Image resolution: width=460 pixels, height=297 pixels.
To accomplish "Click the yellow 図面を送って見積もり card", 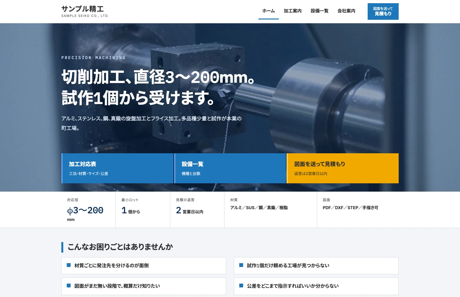I will 343,168.
